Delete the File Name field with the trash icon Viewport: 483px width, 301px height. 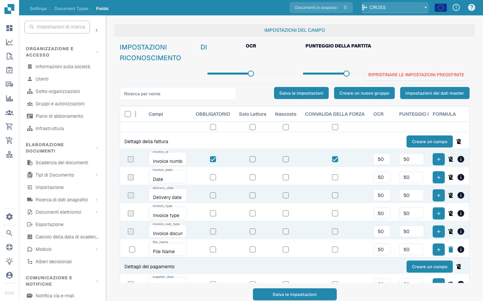pos(451,249)
